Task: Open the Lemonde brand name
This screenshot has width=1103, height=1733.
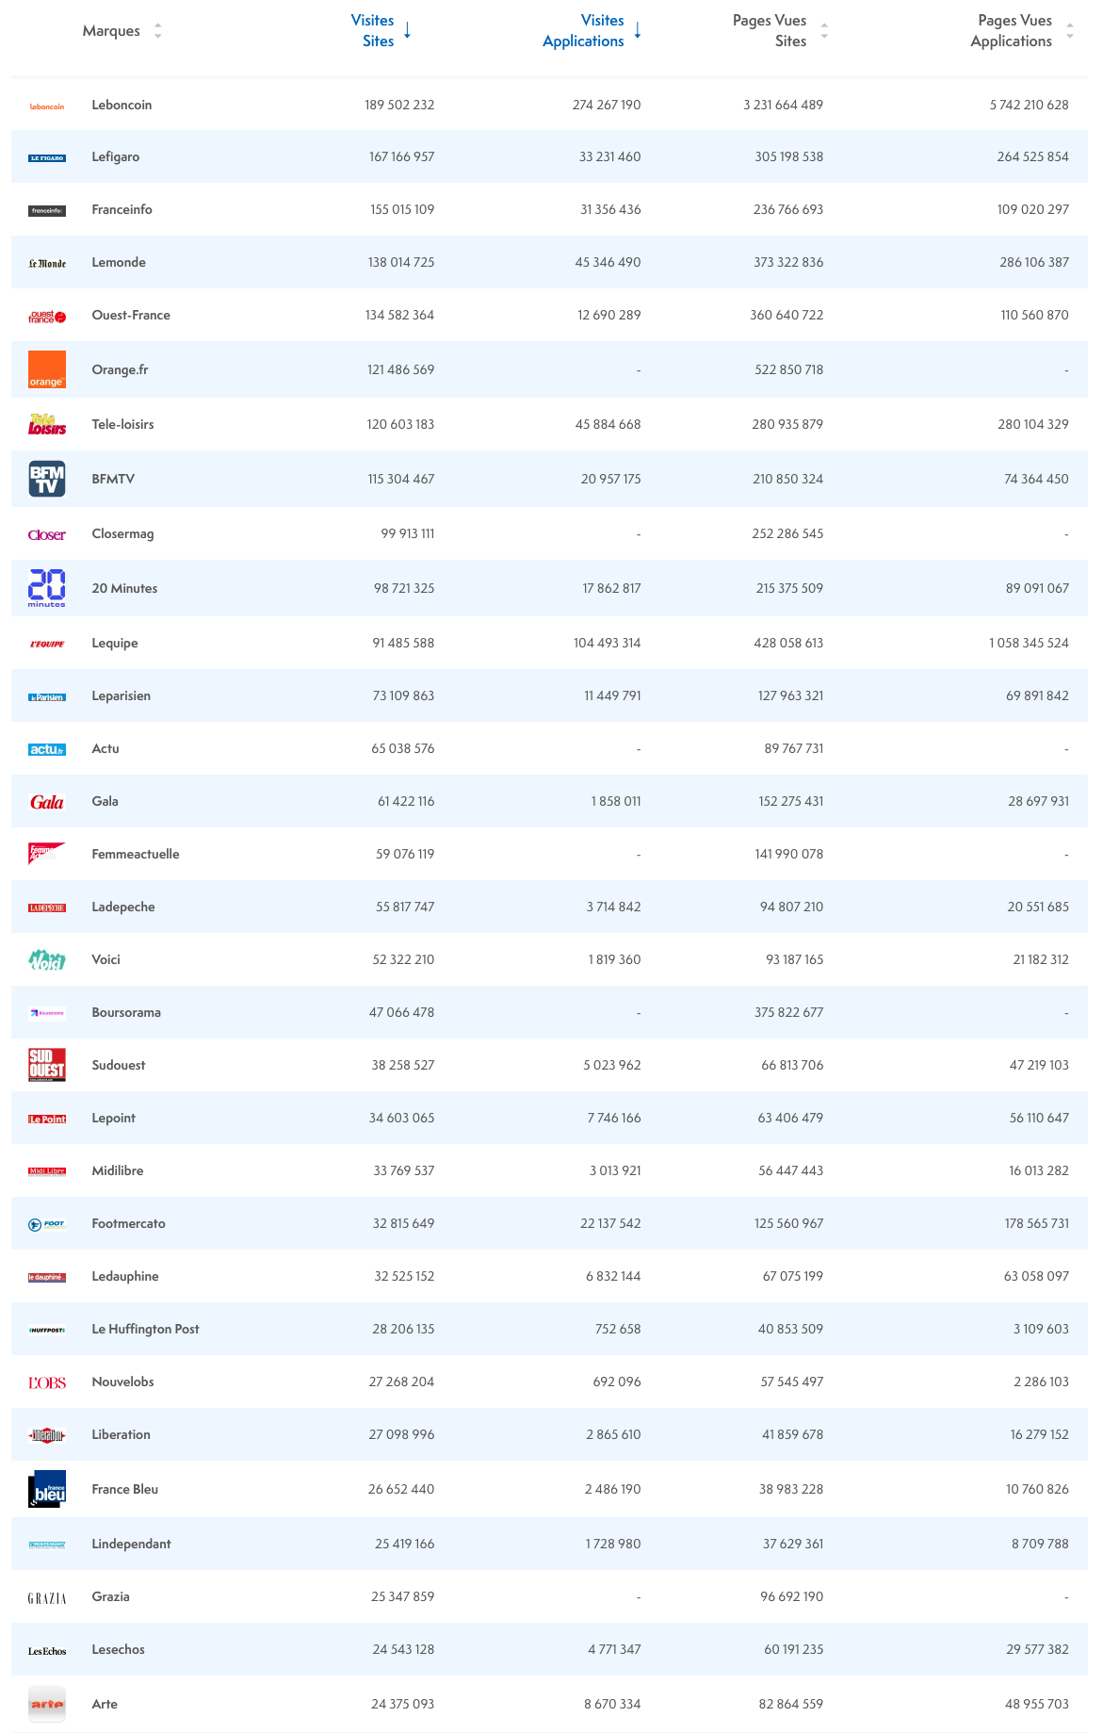Action: [x=119, y=262]
